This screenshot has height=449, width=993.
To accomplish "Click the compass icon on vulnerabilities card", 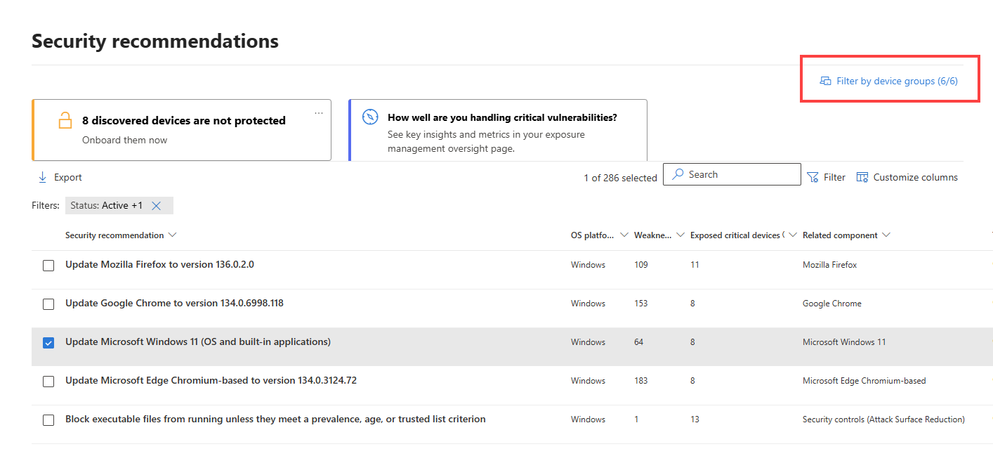I will pyautogui.click(x=370, y=117).
